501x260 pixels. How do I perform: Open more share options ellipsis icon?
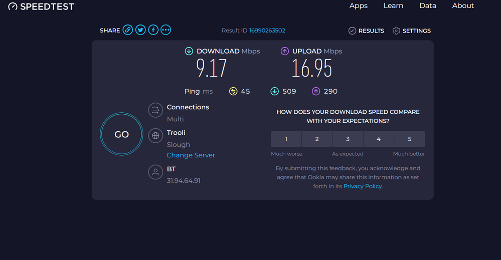[x=166, y=30]
